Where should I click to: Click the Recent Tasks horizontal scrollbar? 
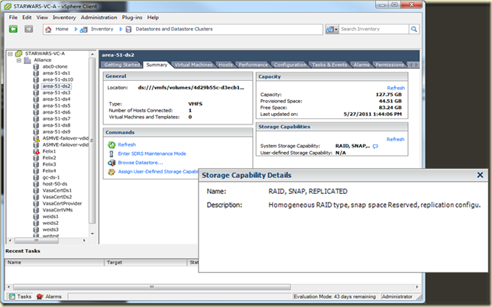(x=152, y=287)
